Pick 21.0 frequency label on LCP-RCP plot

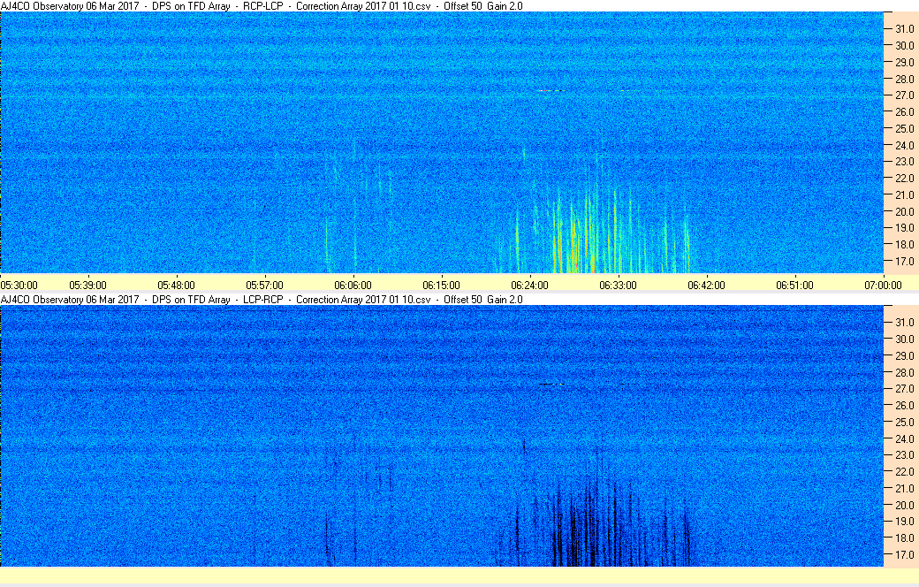click(904, 489)
